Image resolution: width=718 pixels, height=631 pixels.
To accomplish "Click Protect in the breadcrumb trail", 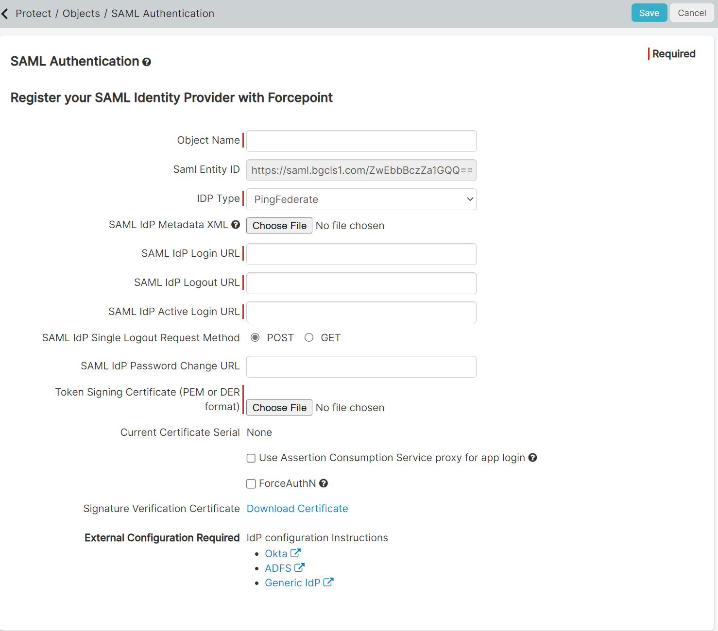I will pos(34,13).
